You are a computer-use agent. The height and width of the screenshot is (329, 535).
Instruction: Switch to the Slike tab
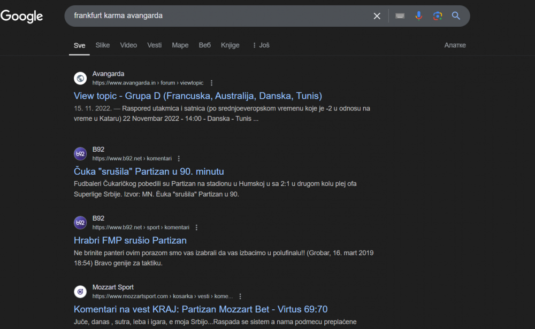pos(103,45)
